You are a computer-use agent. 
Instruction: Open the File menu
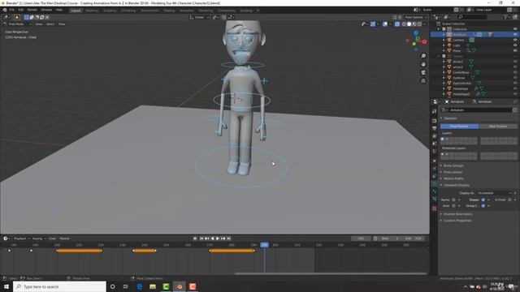12,10
